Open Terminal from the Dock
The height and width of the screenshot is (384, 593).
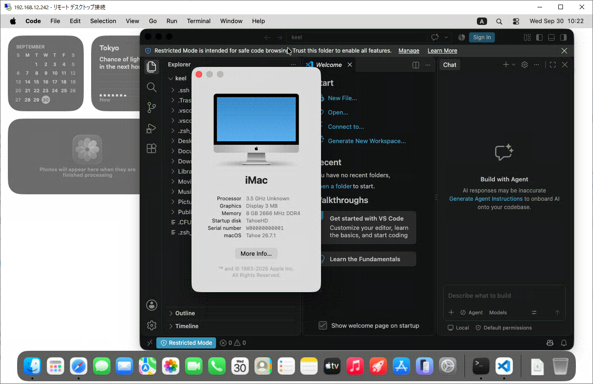[481, 366]
